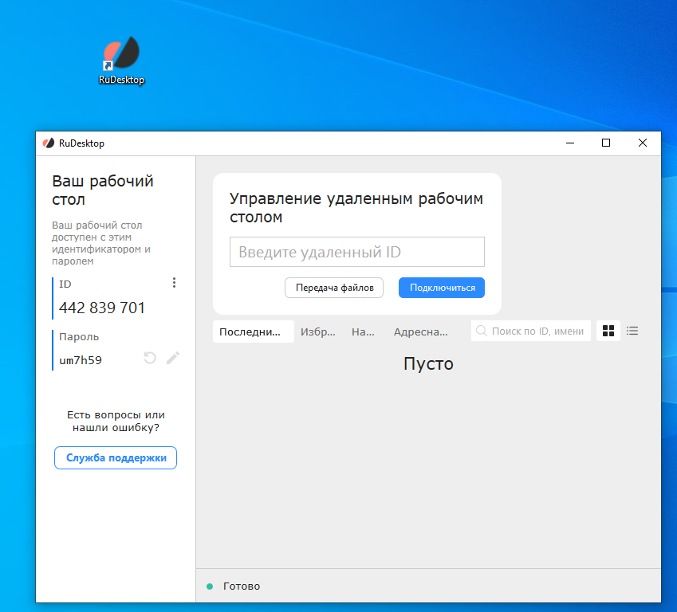Screen dimensions: 677x612
Task: Click 'Управление удаленным рабочим столом' heading
Action: pyautogui.click(x=356, y=208)
